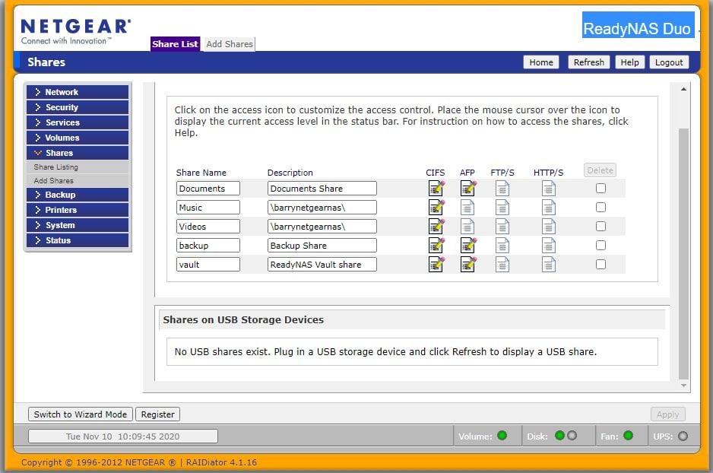Edit the Documents share name field
The width and height of the screenshot is (713, 473).
coord(208,189)
